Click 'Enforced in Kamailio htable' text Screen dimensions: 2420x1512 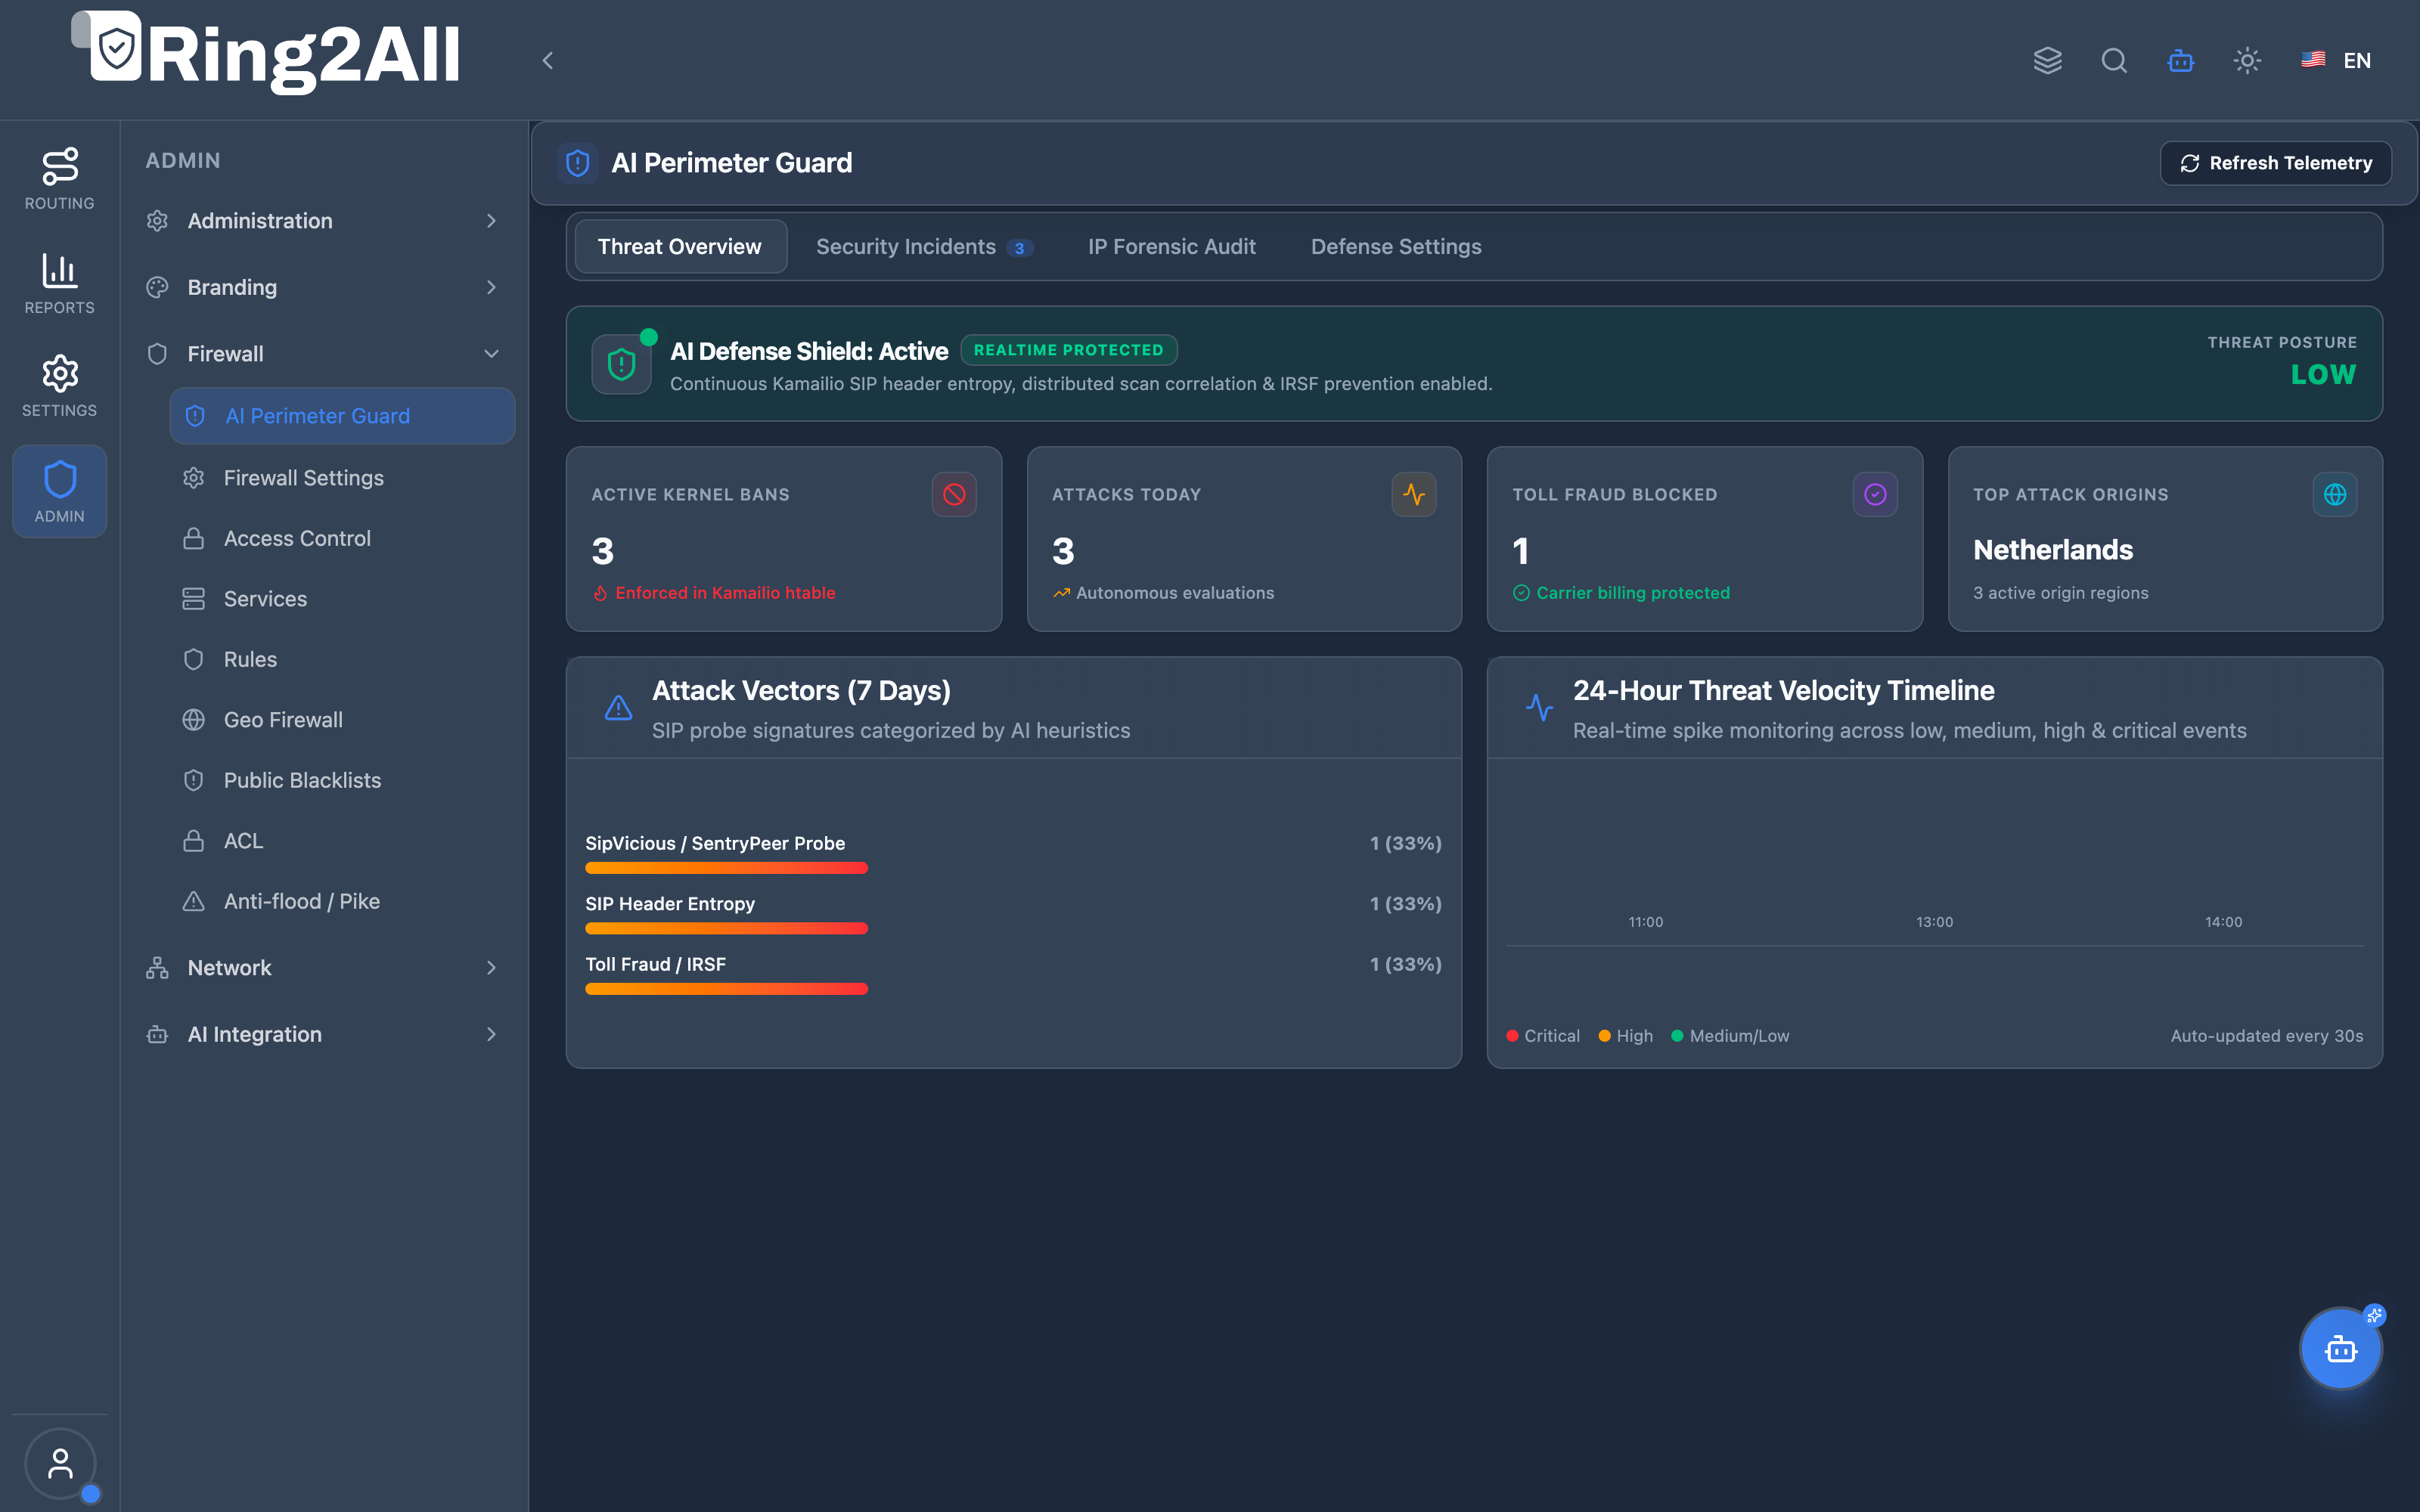click(x=725, y=593)
